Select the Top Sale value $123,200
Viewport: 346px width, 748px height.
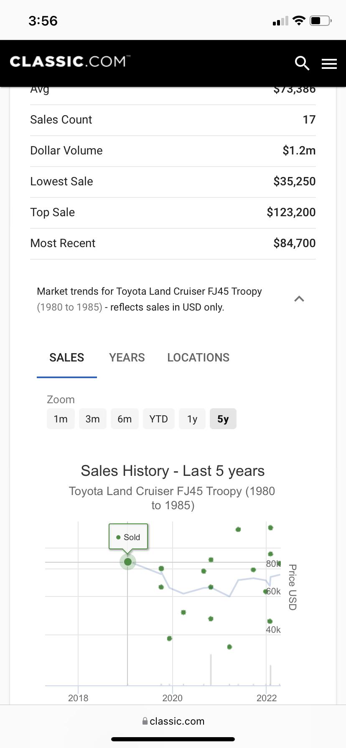coord(291,212)
